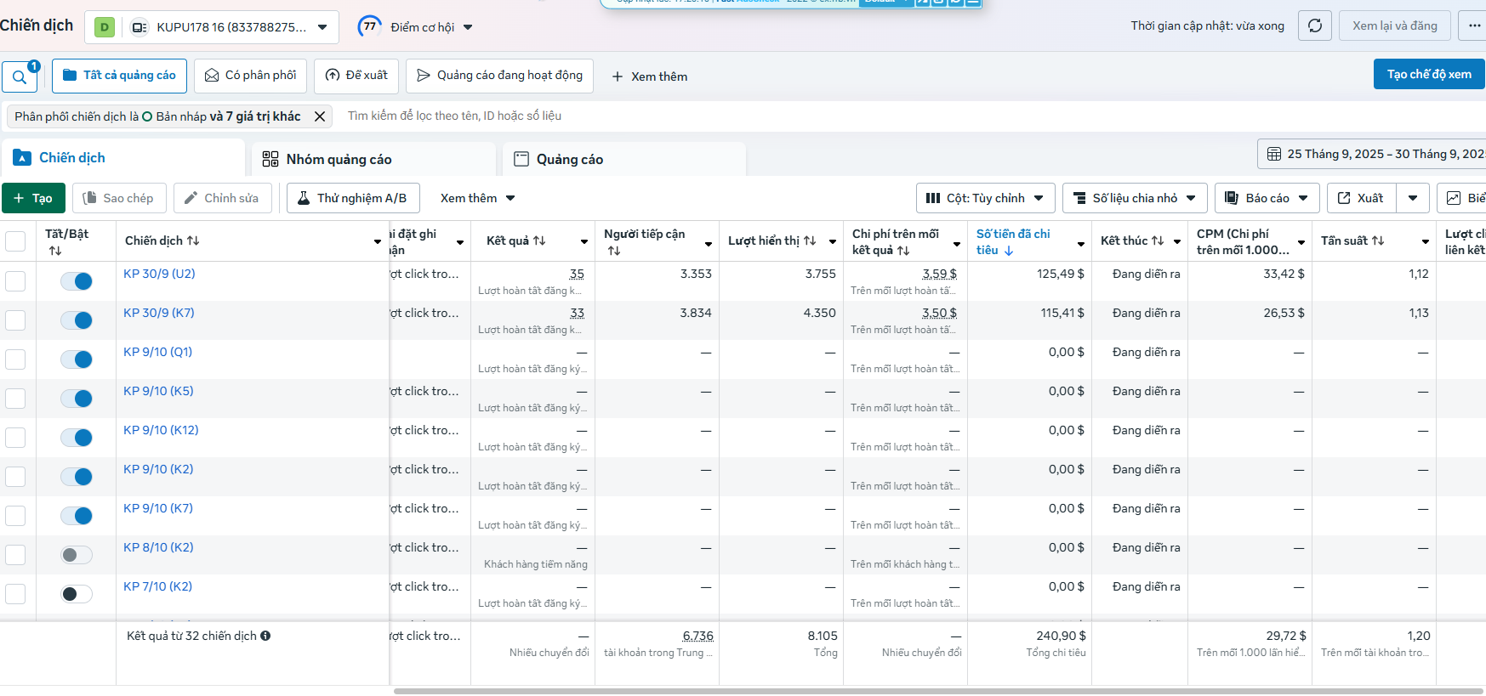Image resolution: width=1486 pixels, height=696 pixels.
Task: Sort by the Chiến dịch column arrows
Action: [x=193, y=240]
